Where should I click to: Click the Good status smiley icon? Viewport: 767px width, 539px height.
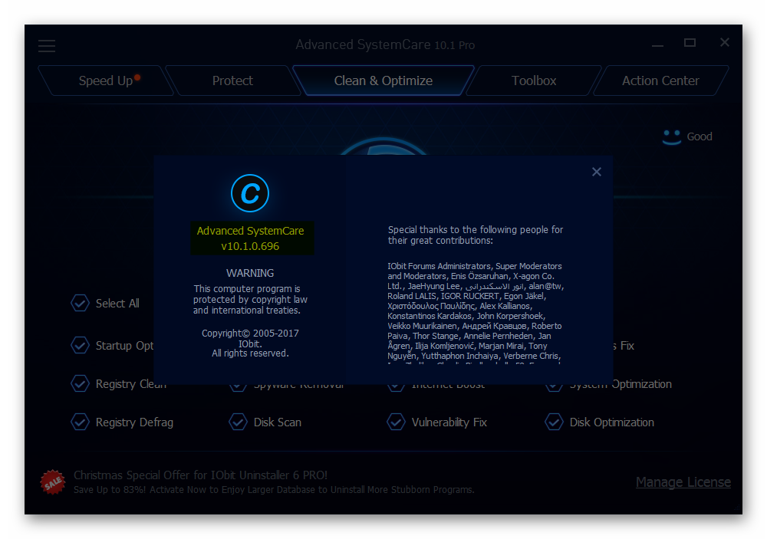click(x=672, y=137)
